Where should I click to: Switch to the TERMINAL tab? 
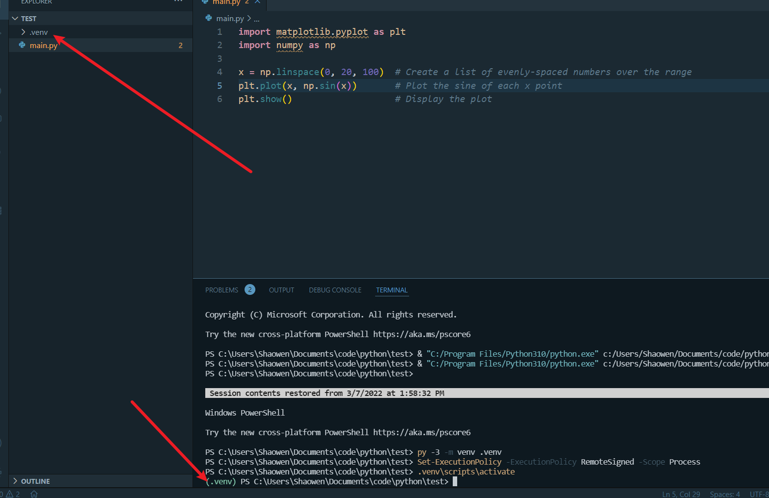391,290
